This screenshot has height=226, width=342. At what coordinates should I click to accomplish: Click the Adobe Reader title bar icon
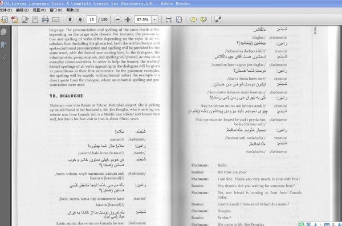click(1, 3)
